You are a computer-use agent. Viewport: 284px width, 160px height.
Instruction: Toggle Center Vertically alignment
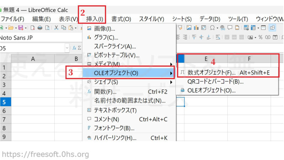201,37
